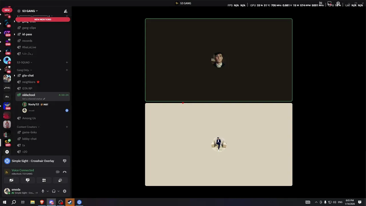Open output device options arrow

pos(58,191)
